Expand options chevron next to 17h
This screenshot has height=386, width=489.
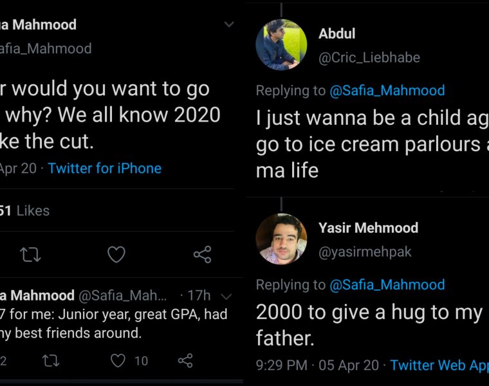coord(225,296)
